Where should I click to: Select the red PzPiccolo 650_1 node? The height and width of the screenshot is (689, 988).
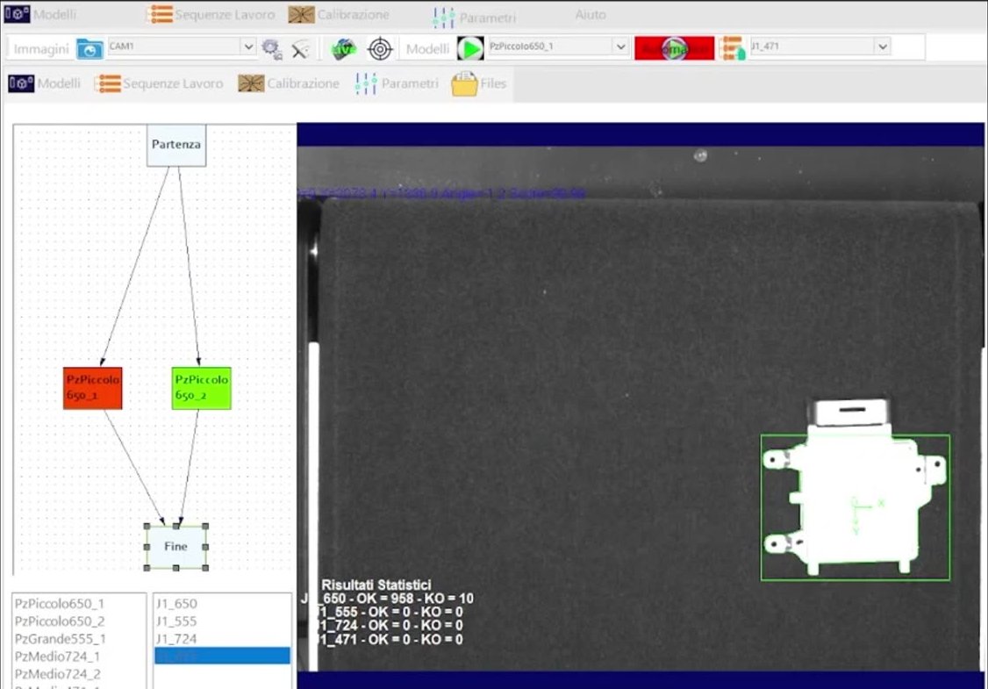[x=93, y=388]
